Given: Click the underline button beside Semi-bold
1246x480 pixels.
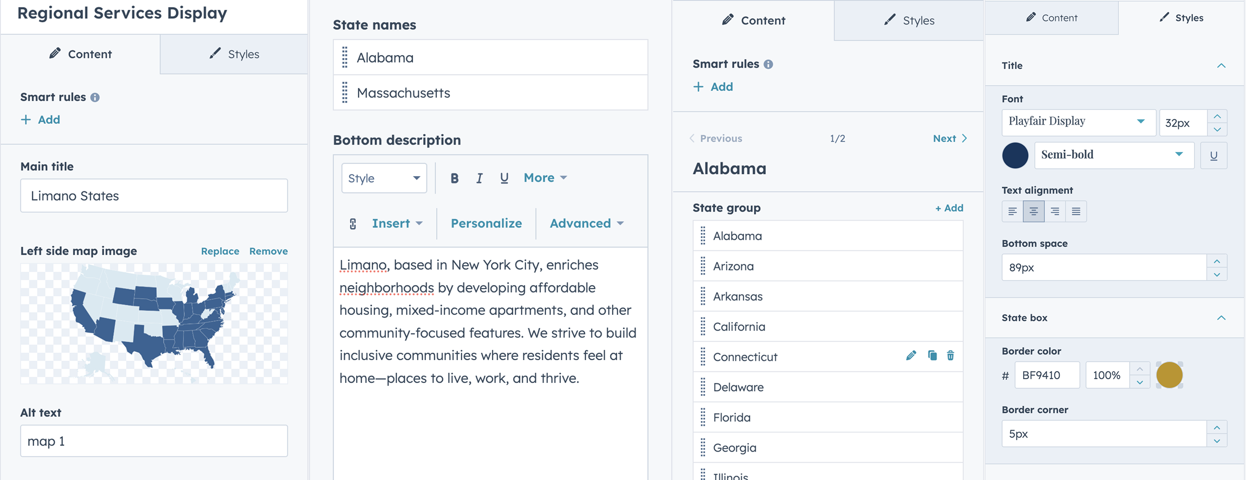Looking at the screenshot, I should click(x=1213, y=155).
